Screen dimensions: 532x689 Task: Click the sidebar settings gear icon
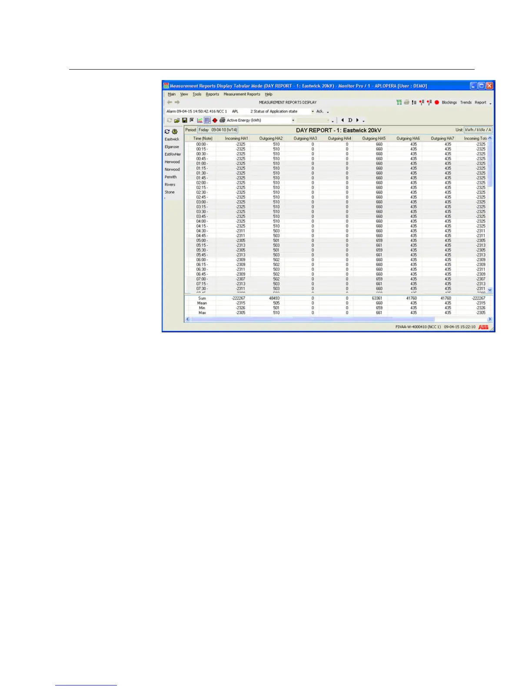175,131
